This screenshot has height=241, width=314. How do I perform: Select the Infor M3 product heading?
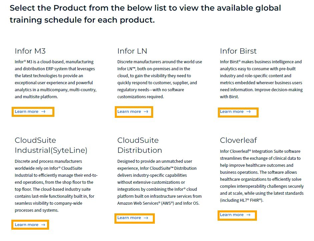[30, 51]
